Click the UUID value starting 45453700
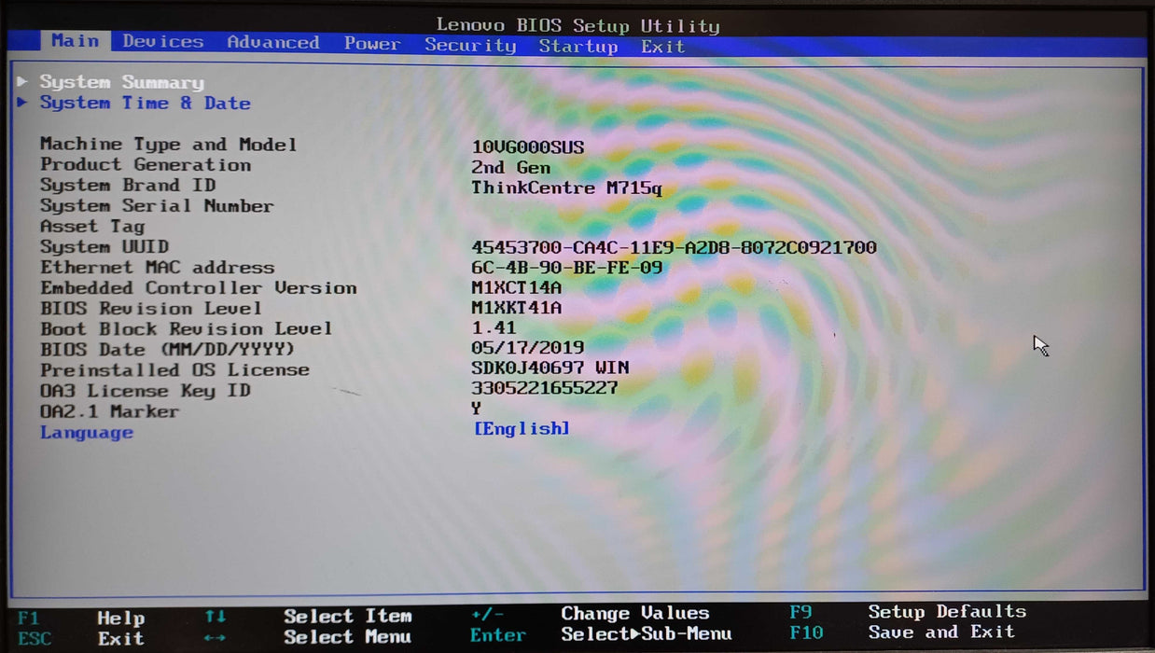The image size is (1155, 653). (674, 247)
